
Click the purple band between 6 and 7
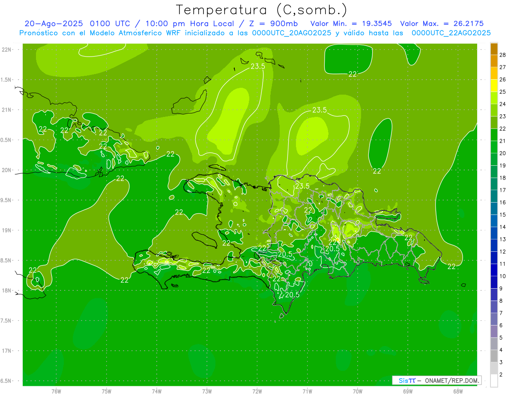494,319
